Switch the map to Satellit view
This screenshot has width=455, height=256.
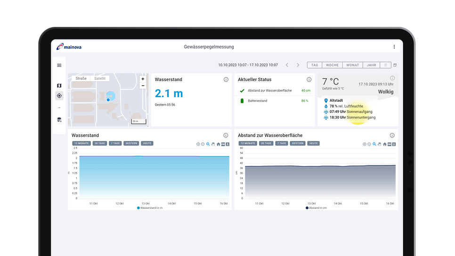click(99, 79)
